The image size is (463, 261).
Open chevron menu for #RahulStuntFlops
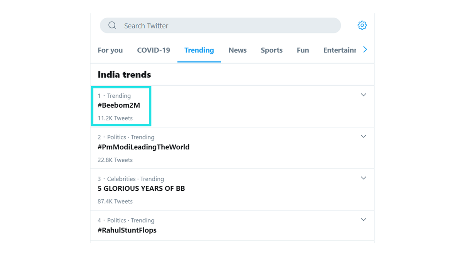(363, 220)
